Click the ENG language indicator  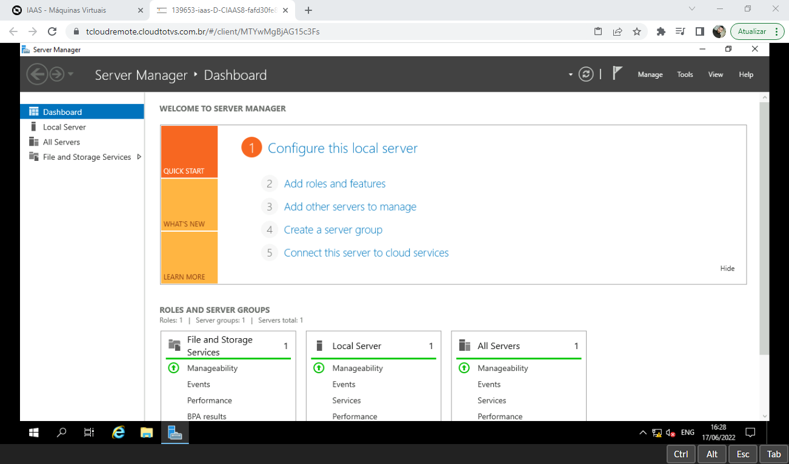(688, 433)
